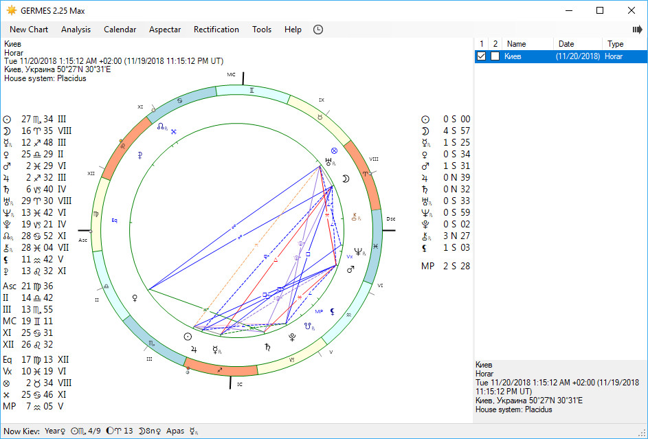The width and height of the screenshot is (648, 439).
Task: Uncheck column 1 checkbox for Киев chart
Action: (481, 56)
